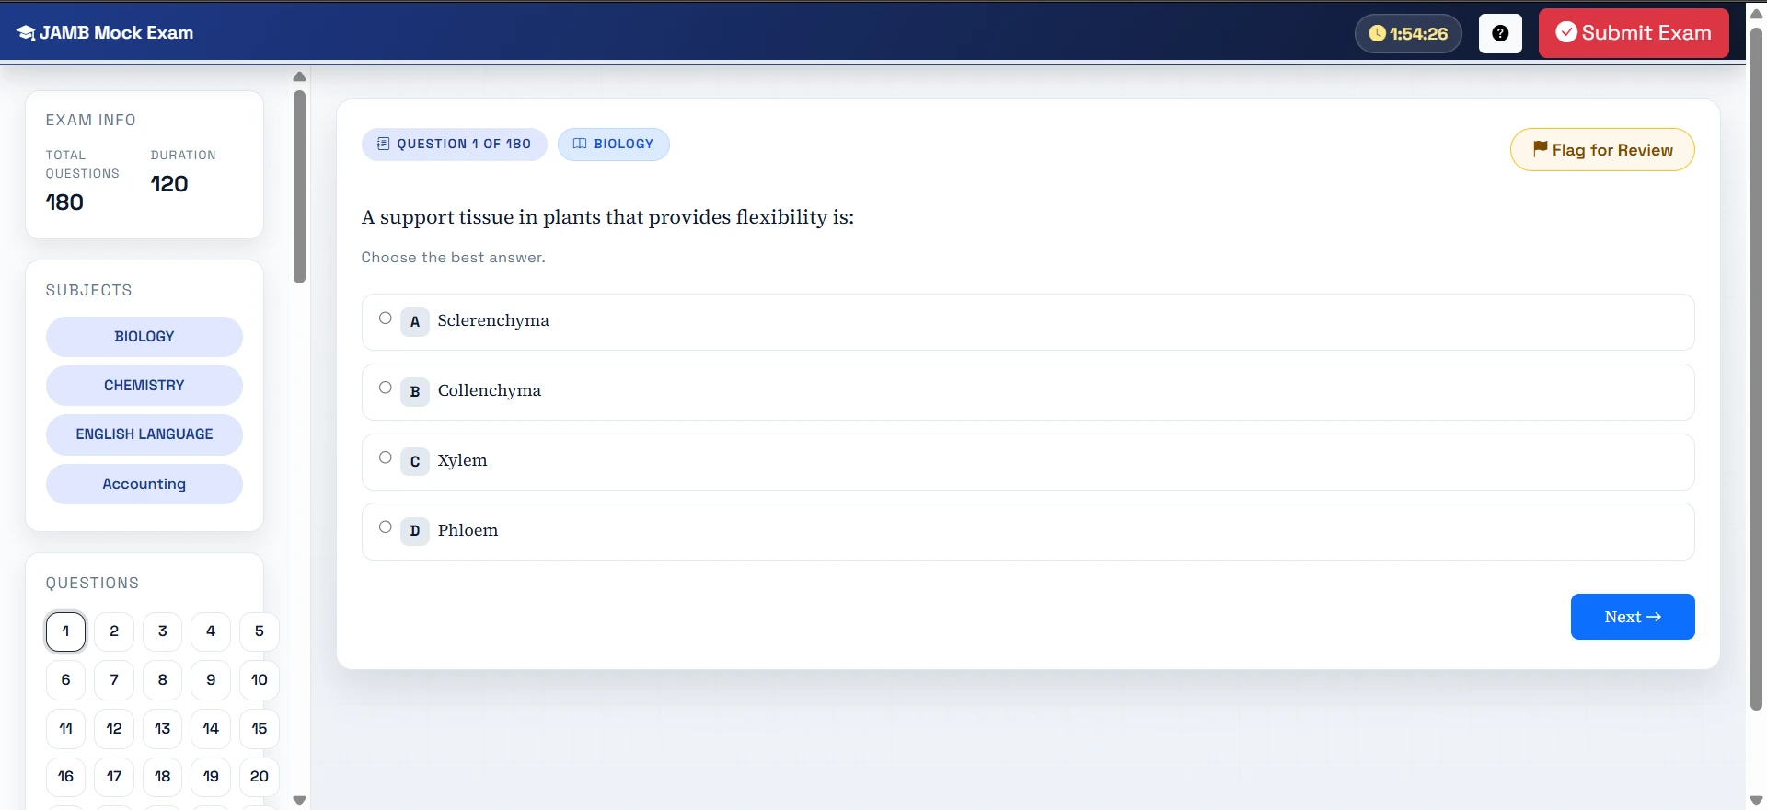Jump to question 13
Image resolution: width=1767 pixels, height=810 pixels.
[163, 729]
